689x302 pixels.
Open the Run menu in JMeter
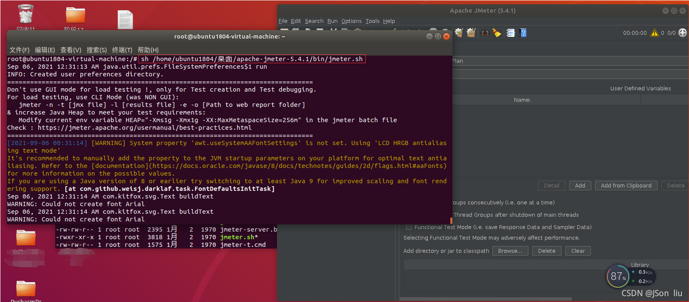pyautogui.click(x=332, y=21)
